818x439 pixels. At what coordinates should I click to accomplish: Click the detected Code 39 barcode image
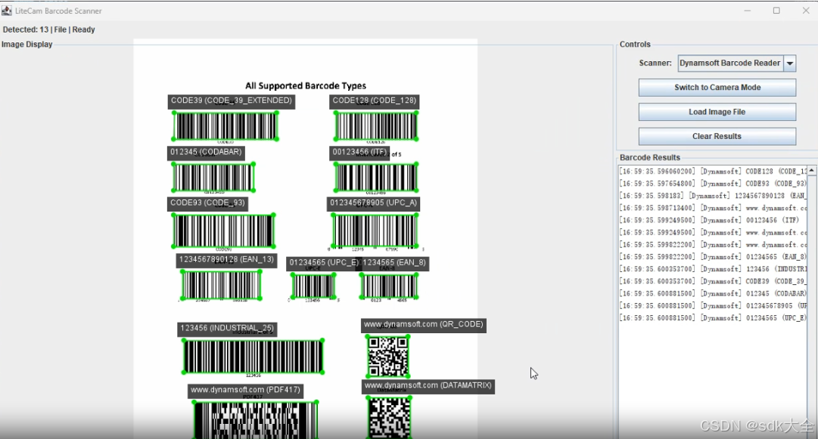point(225,126)
